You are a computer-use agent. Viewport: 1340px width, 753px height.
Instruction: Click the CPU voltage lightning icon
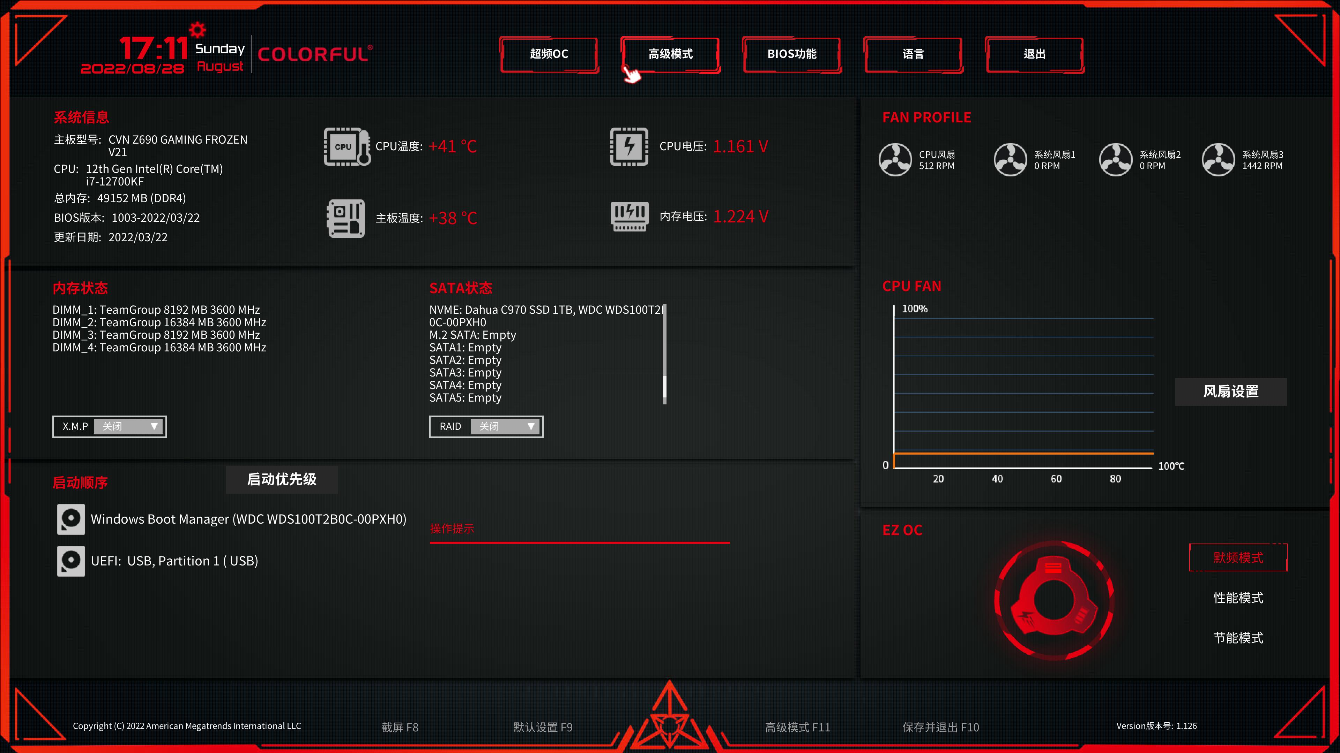pyautogui.click(x=629, y=146)
